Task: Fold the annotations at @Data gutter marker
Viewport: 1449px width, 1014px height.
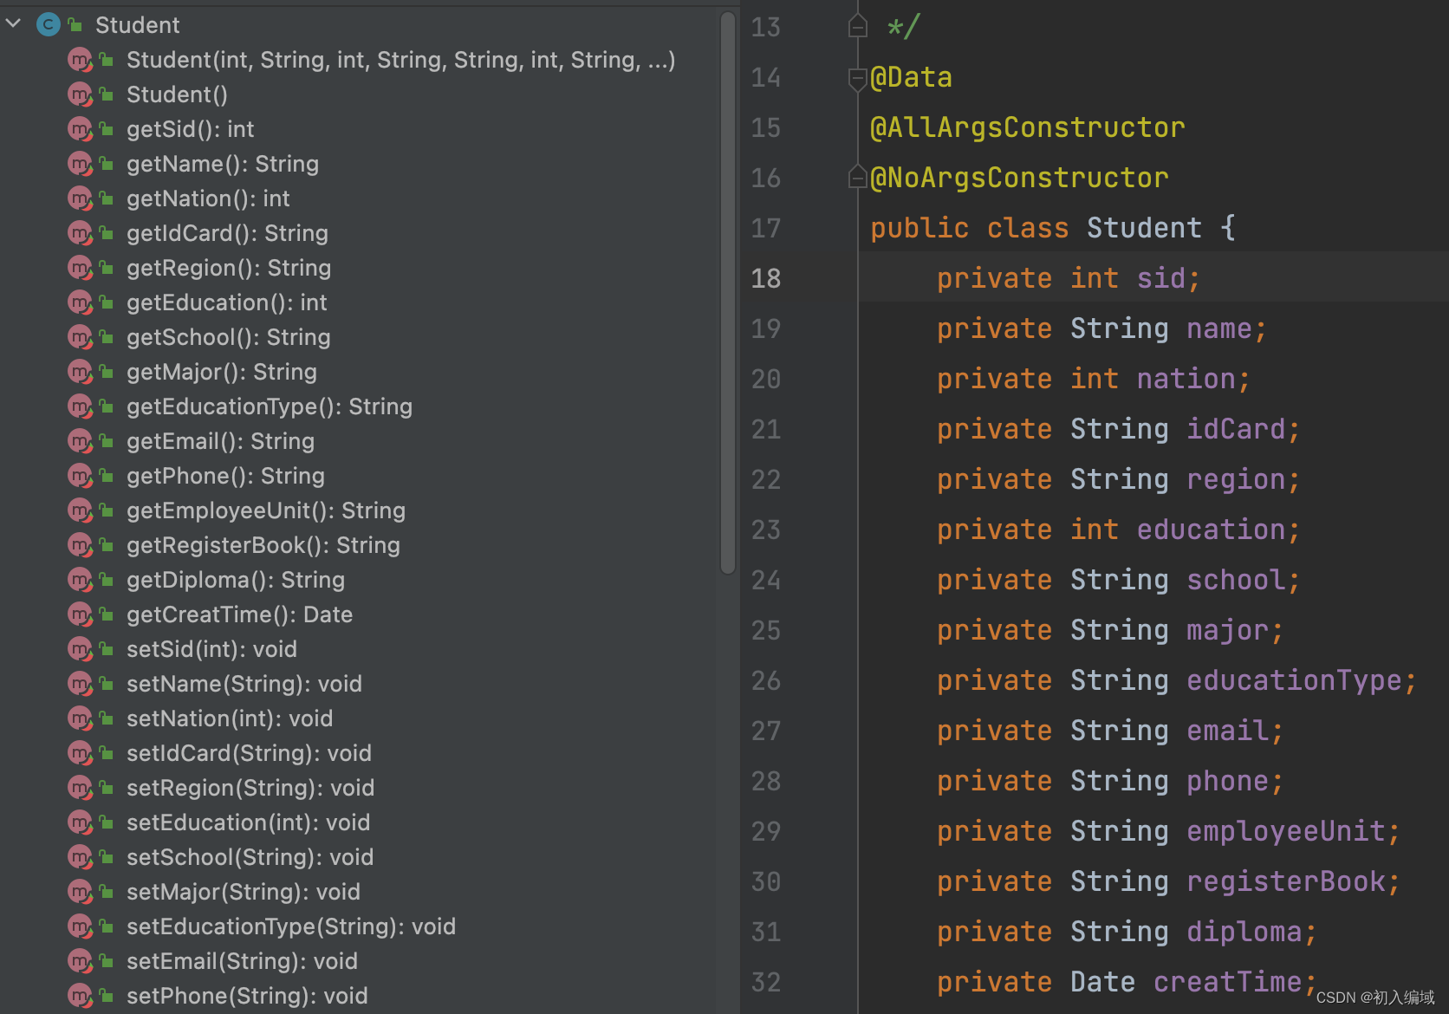Action: 857,79
